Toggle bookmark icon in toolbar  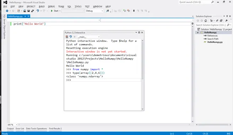(134, 11)
